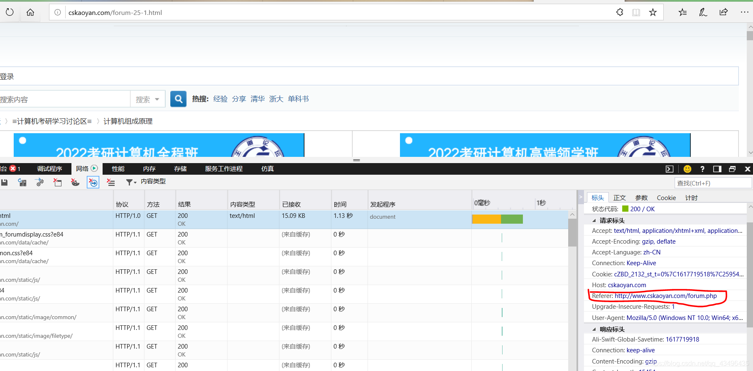Viewport: 753px width, 371px height.
Task: Click the timing bar of the text/html request
Action: coord(497,219)
